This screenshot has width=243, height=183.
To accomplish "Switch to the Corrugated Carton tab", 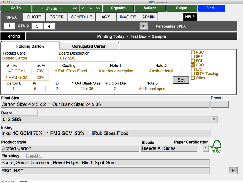I will pos(89,46).
